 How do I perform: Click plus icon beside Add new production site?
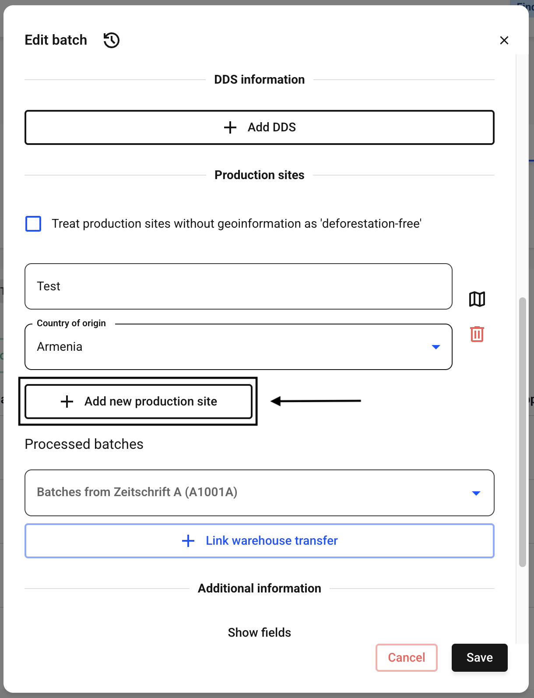[67, 402]
